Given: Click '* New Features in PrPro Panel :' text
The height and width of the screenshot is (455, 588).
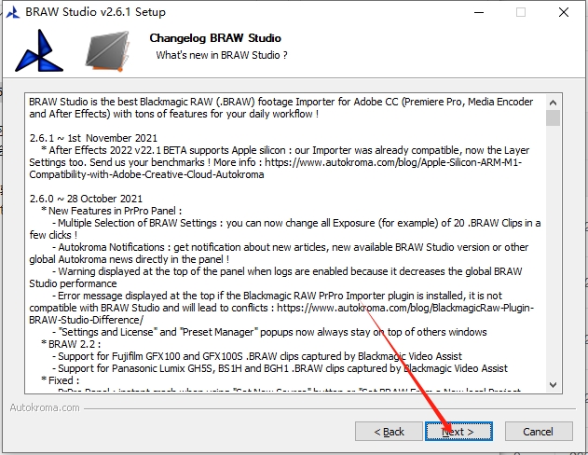Looking at the screenshot, I should tap(112, 211).
